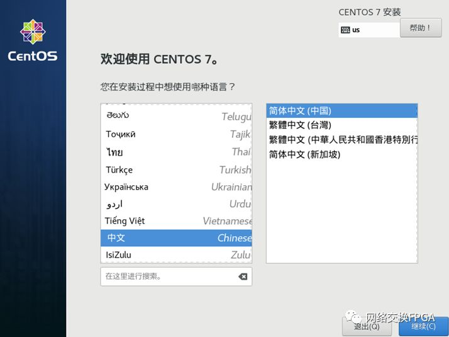This screenshot has width=449, height=337.
Task: Select Thai in the language list
Action: click(176, 152)
